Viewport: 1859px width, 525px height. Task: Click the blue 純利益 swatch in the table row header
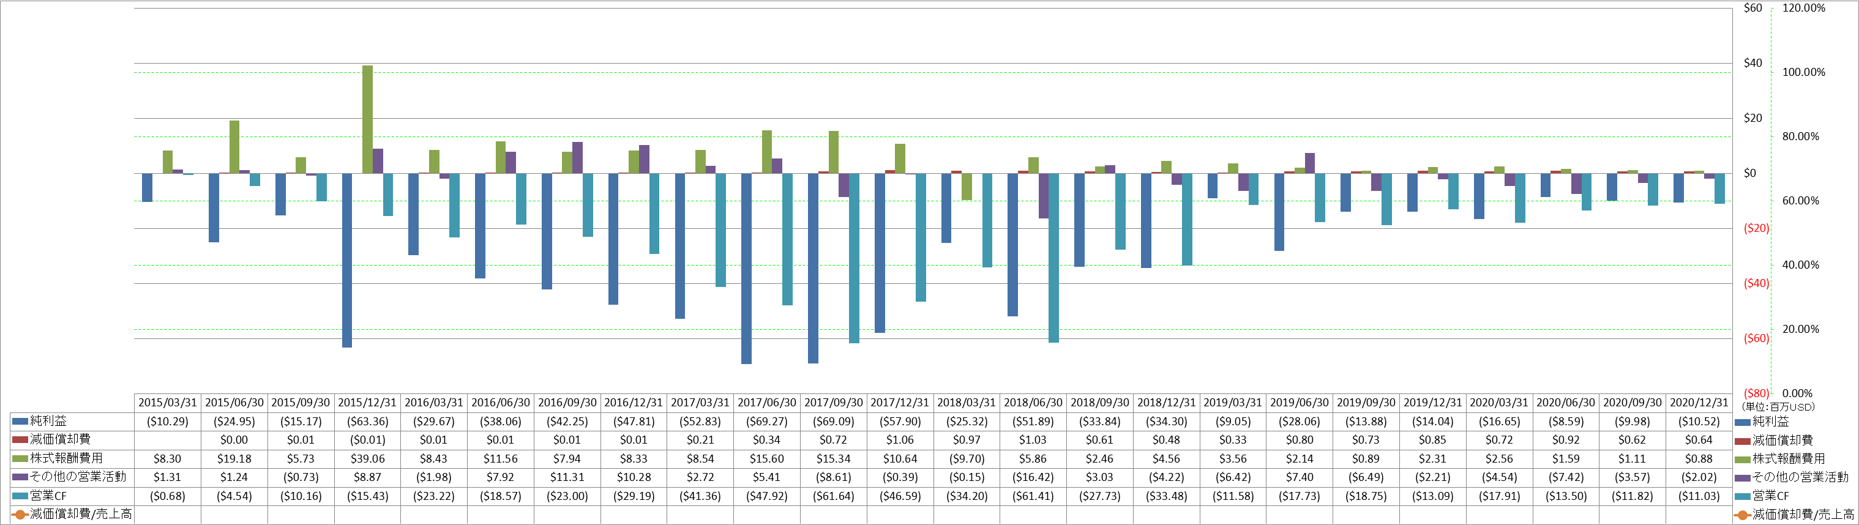tap(20, 421)
